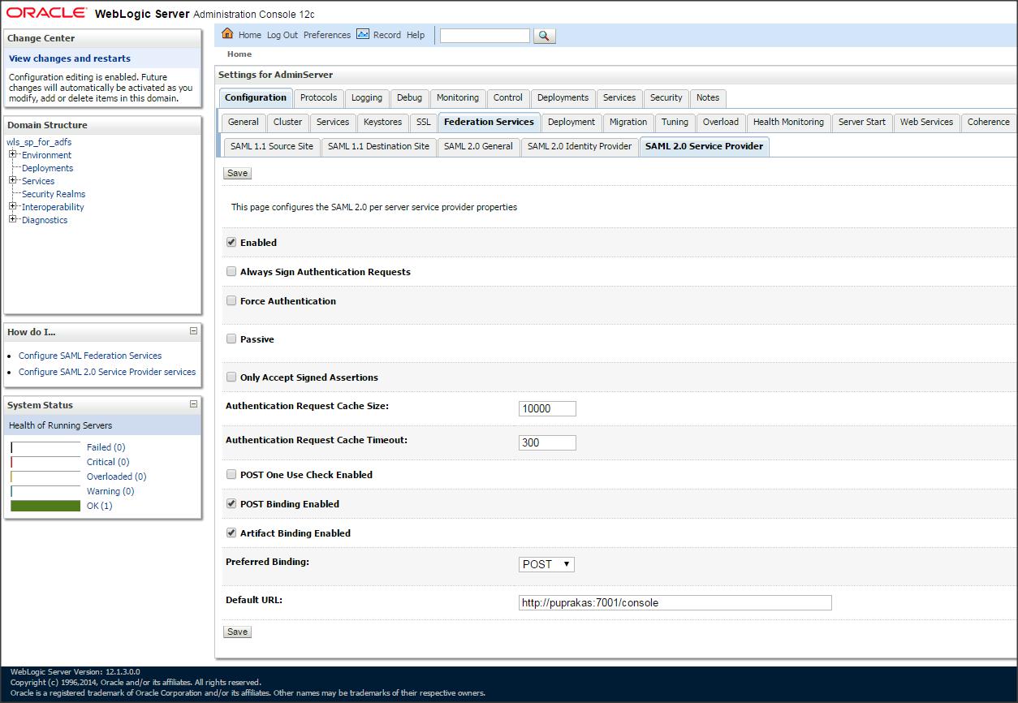The width and height of the screenshot is (1018, 703).
Task: Click the Failed (0) status link
Action: [106, 447]
